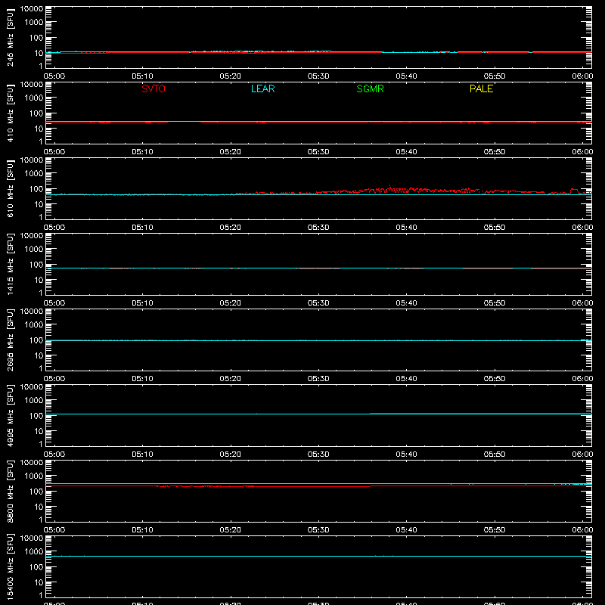Click the 10 value on the 8800 MHz axis

(x=39, y=507)
